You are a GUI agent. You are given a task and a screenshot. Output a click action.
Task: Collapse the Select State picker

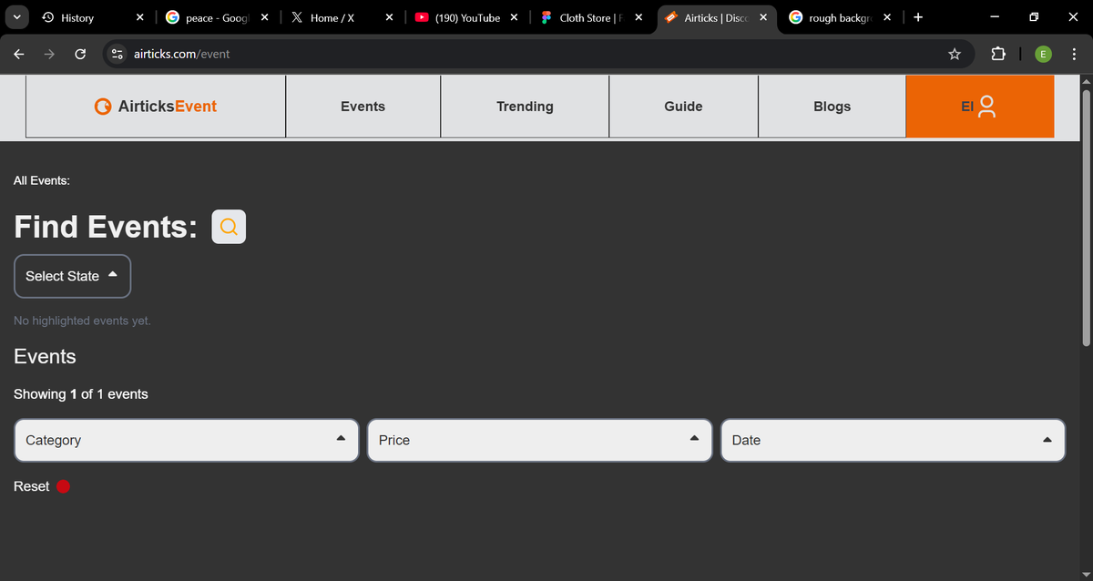tap(72, 276)
